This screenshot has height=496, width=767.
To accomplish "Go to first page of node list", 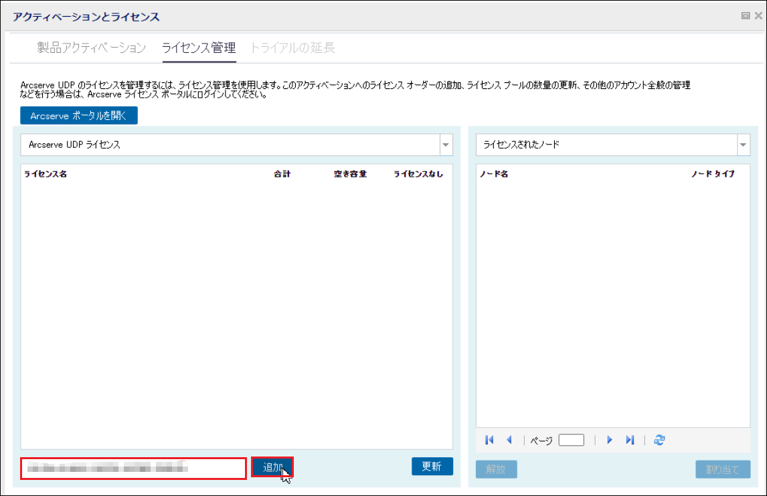I will [x=489, y=440].
